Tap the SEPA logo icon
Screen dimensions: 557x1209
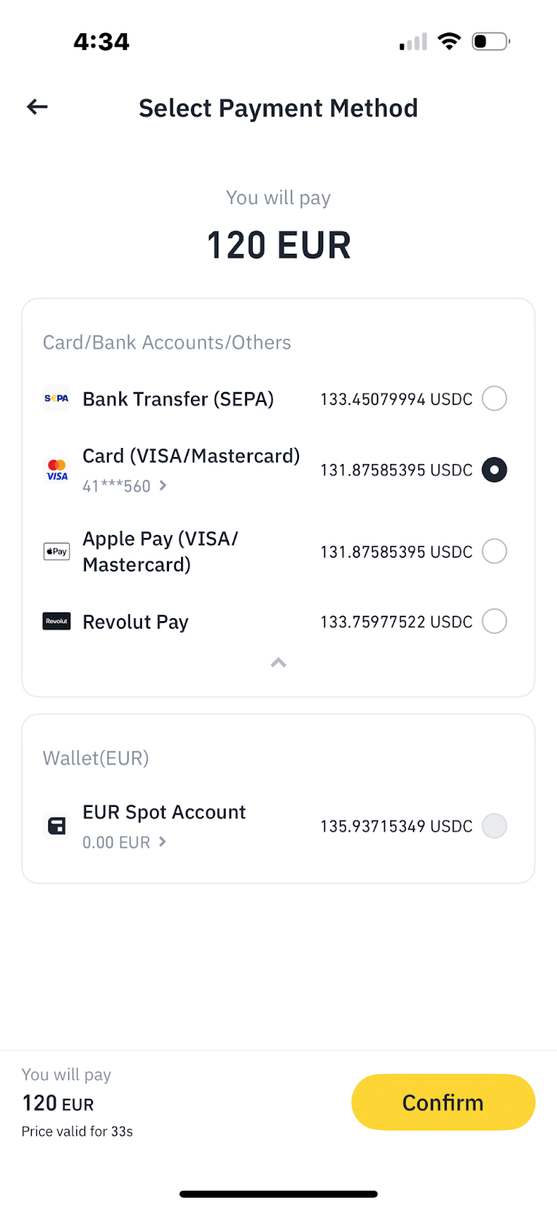pos(57,398)
